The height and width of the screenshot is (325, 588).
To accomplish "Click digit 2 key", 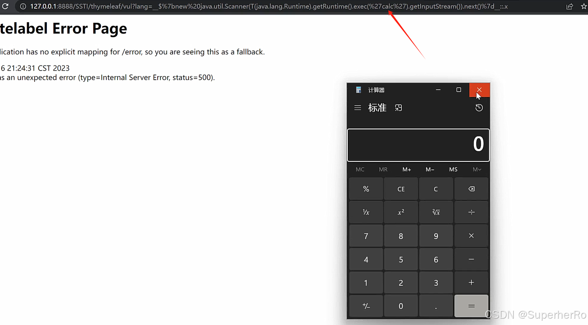I will click(401, 283).
